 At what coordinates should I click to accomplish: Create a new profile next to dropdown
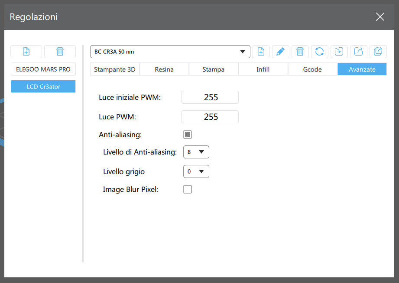(x=261, y=52)
